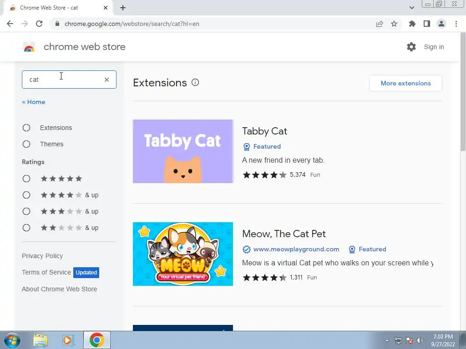Viewport: 466px width, 349px height.
Task: Open the clock showing 7:10 PM
Action: click(443, 340)
